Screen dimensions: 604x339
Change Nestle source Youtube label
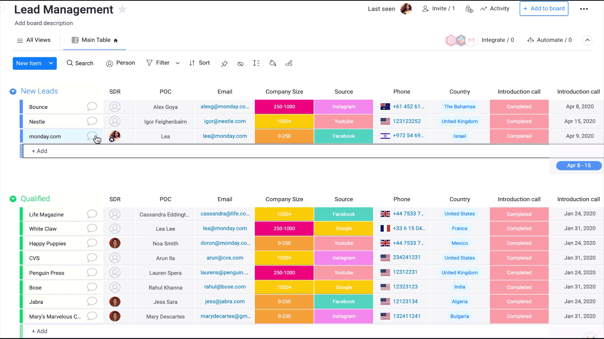pyautogui.click(x=344, y=121)
